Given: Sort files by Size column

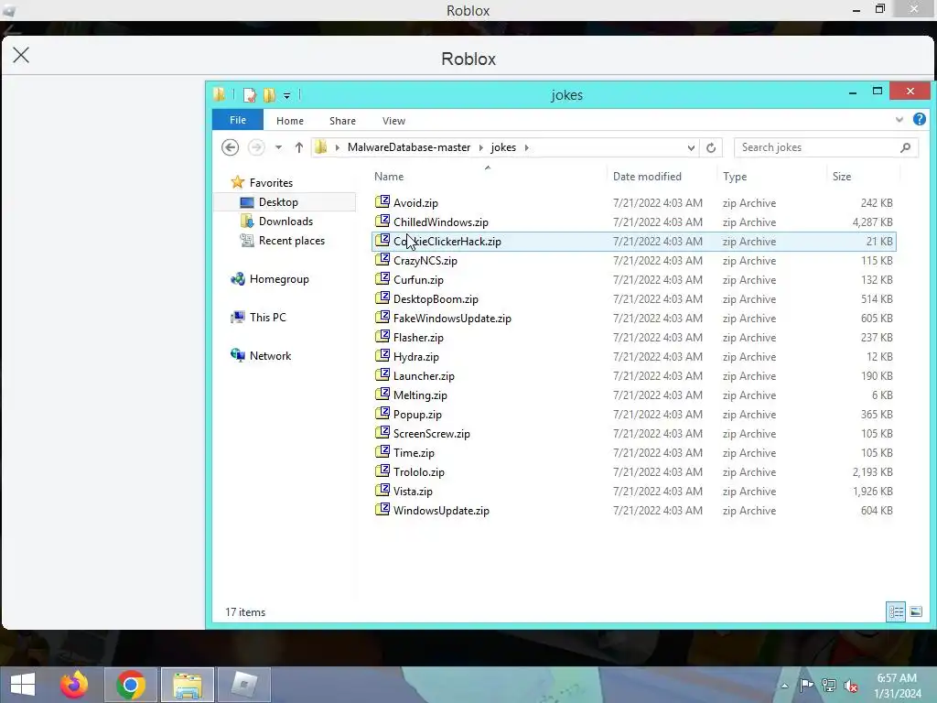Looking at the screenshot, I should click(x=842, y=177).
